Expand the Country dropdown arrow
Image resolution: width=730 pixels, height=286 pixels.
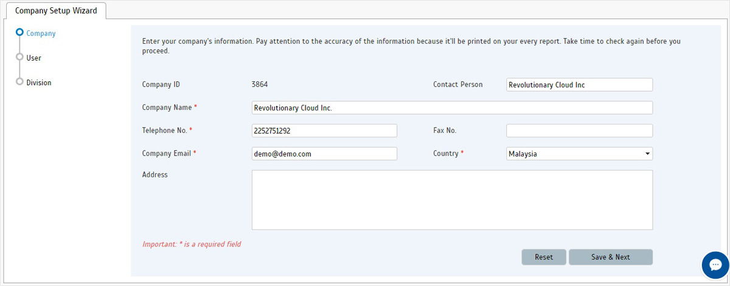647,154
